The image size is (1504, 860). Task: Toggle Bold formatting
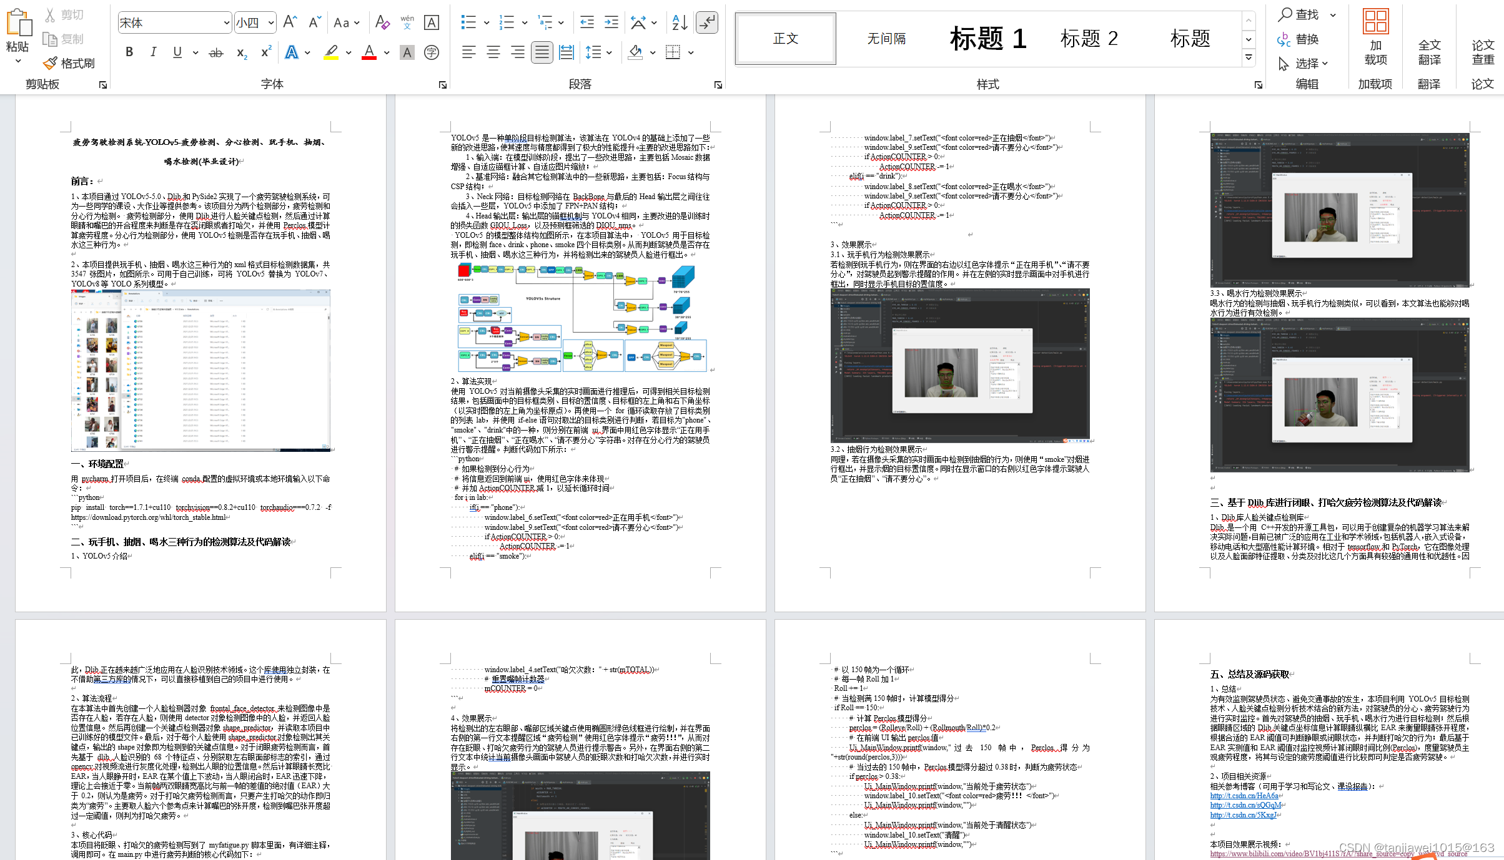(129, 52)
